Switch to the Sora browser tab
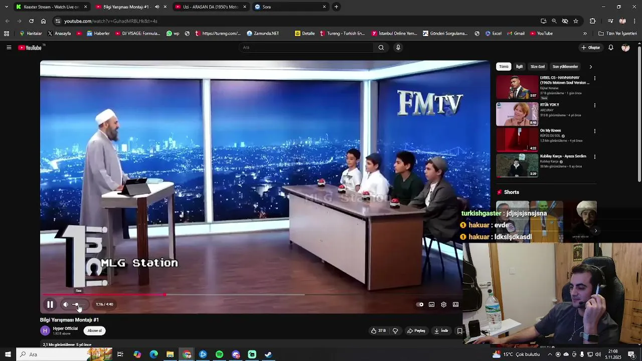642x361 pixels. (x=290, y=7)
